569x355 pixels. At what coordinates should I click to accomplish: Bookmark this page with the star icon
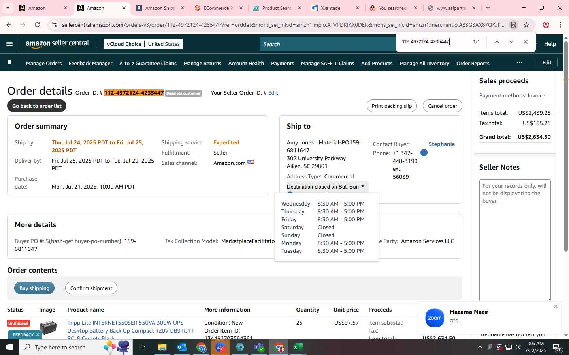point(526,25)
